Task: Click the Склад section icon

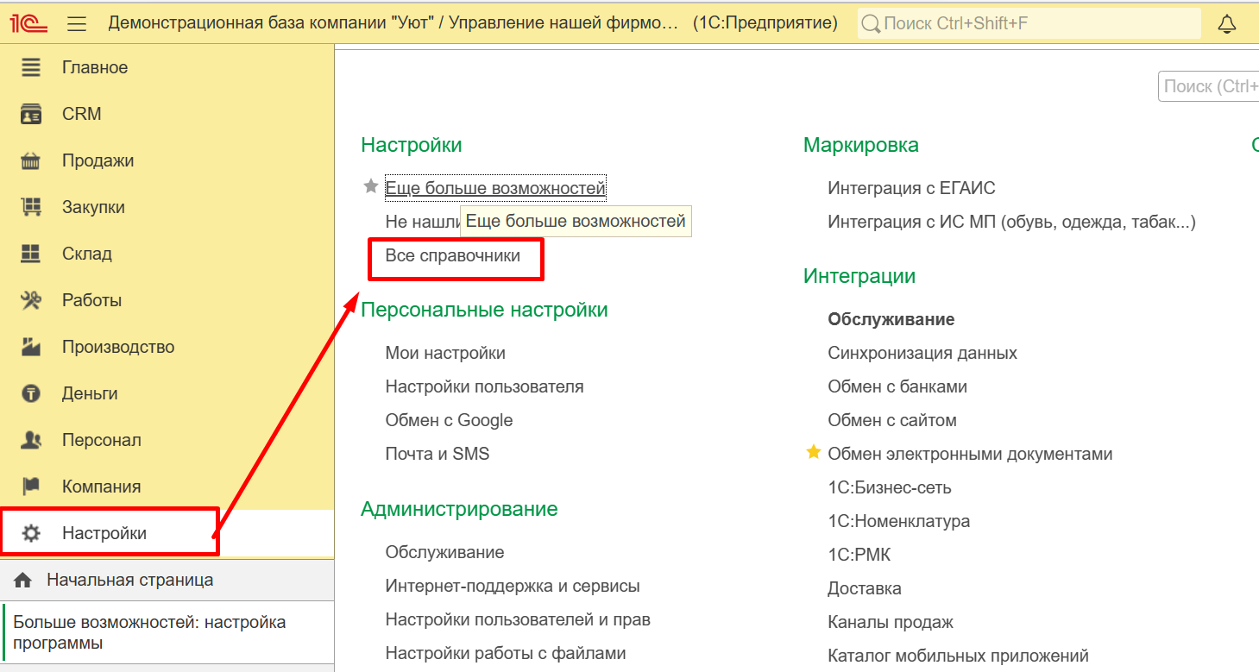Action: [31, 254]
